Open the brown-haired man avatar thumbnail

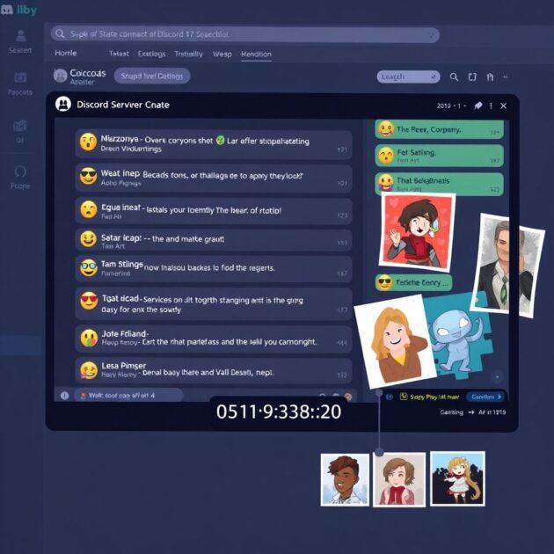pos(345,480)
